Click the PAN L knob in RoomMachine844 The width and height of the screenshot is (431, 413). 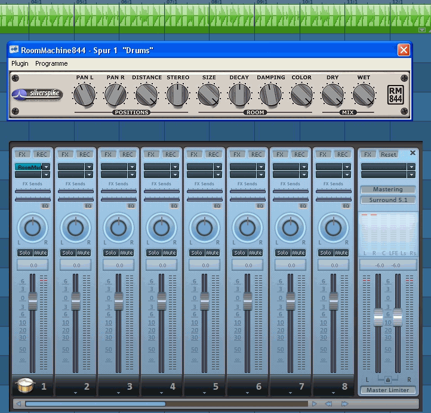point(84,95)
